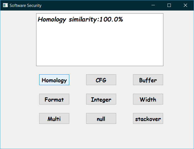Open the CFG analysis
The image size is (194, 149).
[101, 80]
